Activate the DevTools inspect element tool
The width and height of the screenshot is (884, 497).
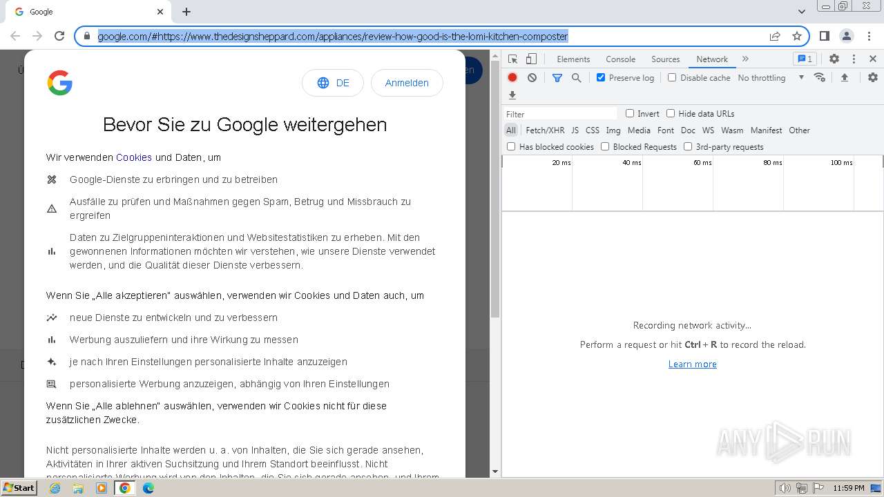(x=512, y=59)
